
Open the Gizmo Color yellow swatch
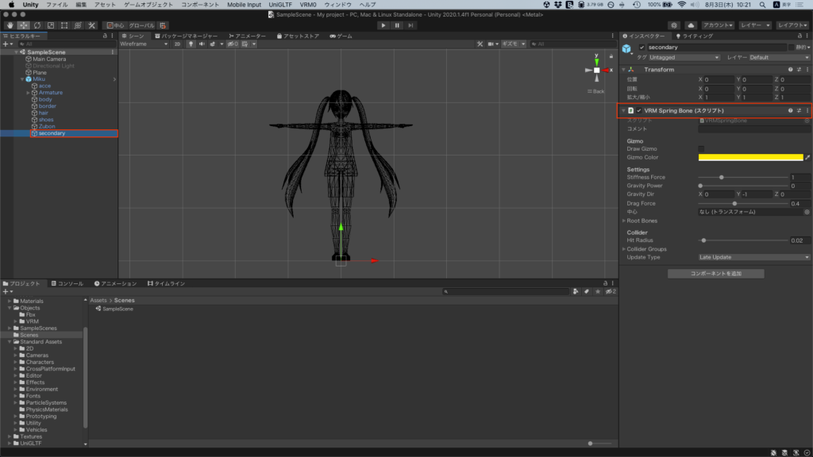pyautogui.click(x=750, y=157)
